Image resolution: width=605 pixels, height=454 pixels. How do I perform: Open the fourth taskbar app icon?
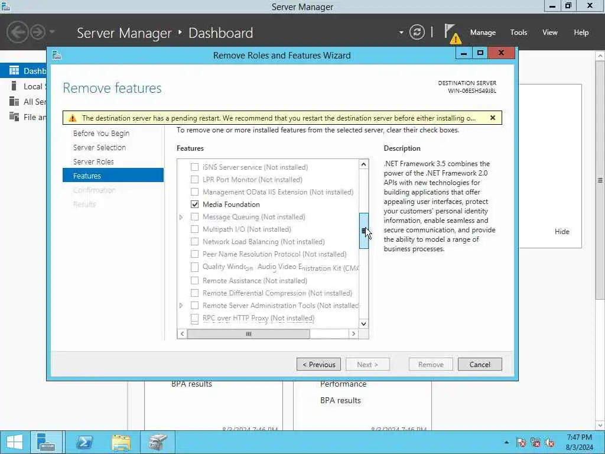click(x=157, y=442)
